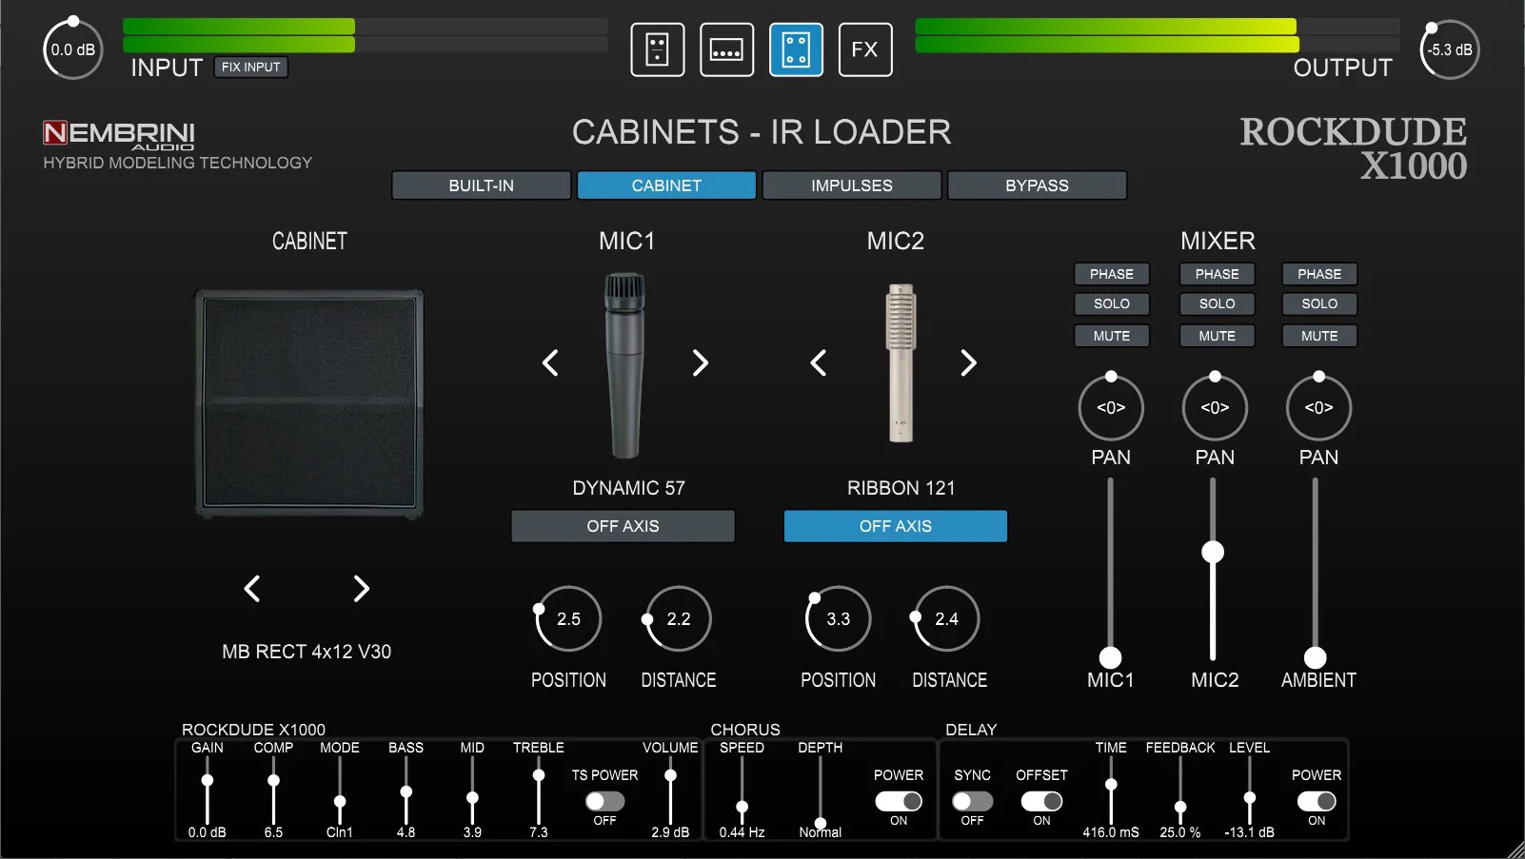Turn off the Chorus POWER switch

(x=898, y=801)
